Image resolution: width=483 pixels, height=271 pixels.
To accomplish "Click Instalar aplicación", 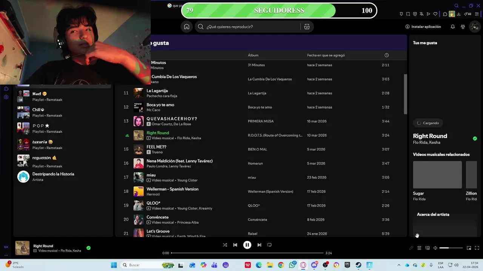I will [423, 27].
